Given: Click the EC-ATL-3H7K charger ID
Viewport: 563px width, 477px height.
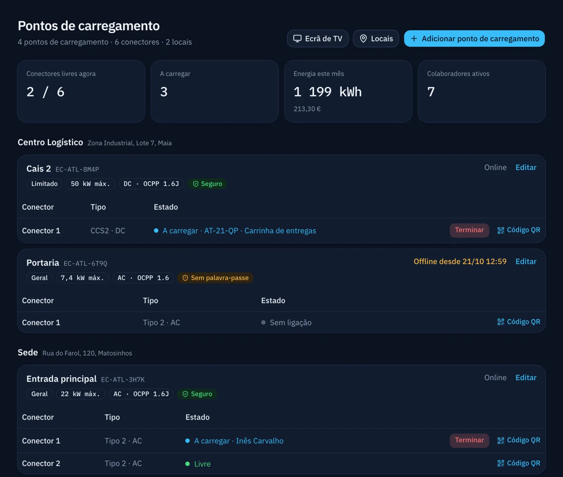Looking at the screenshot, I should (123, 379).
